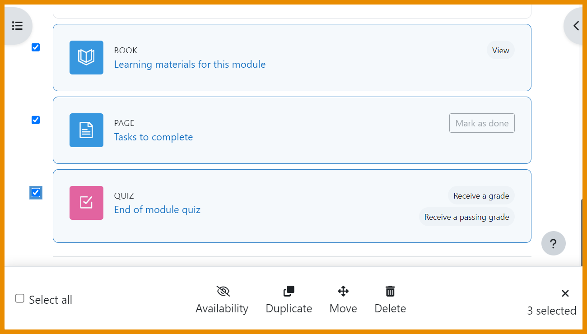The width and height of the screenshot is (587, 334).
Task: Open Availability options for selected items
Action: click(222, 299)
